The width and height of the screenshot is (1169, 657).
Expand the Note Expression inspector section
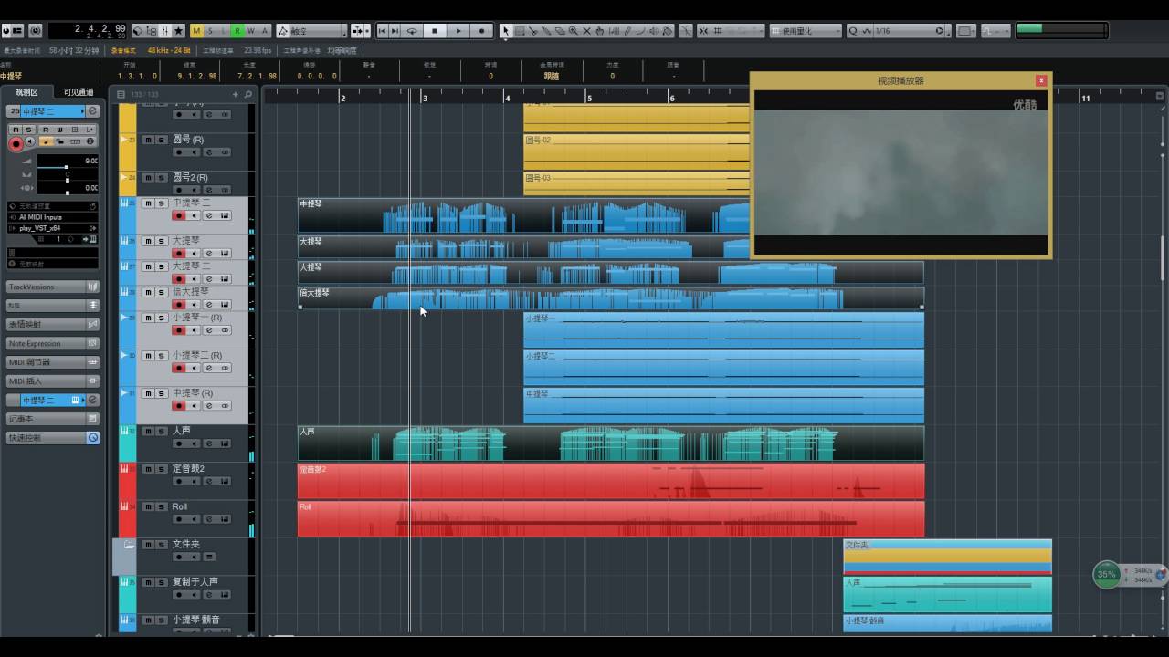53,343
